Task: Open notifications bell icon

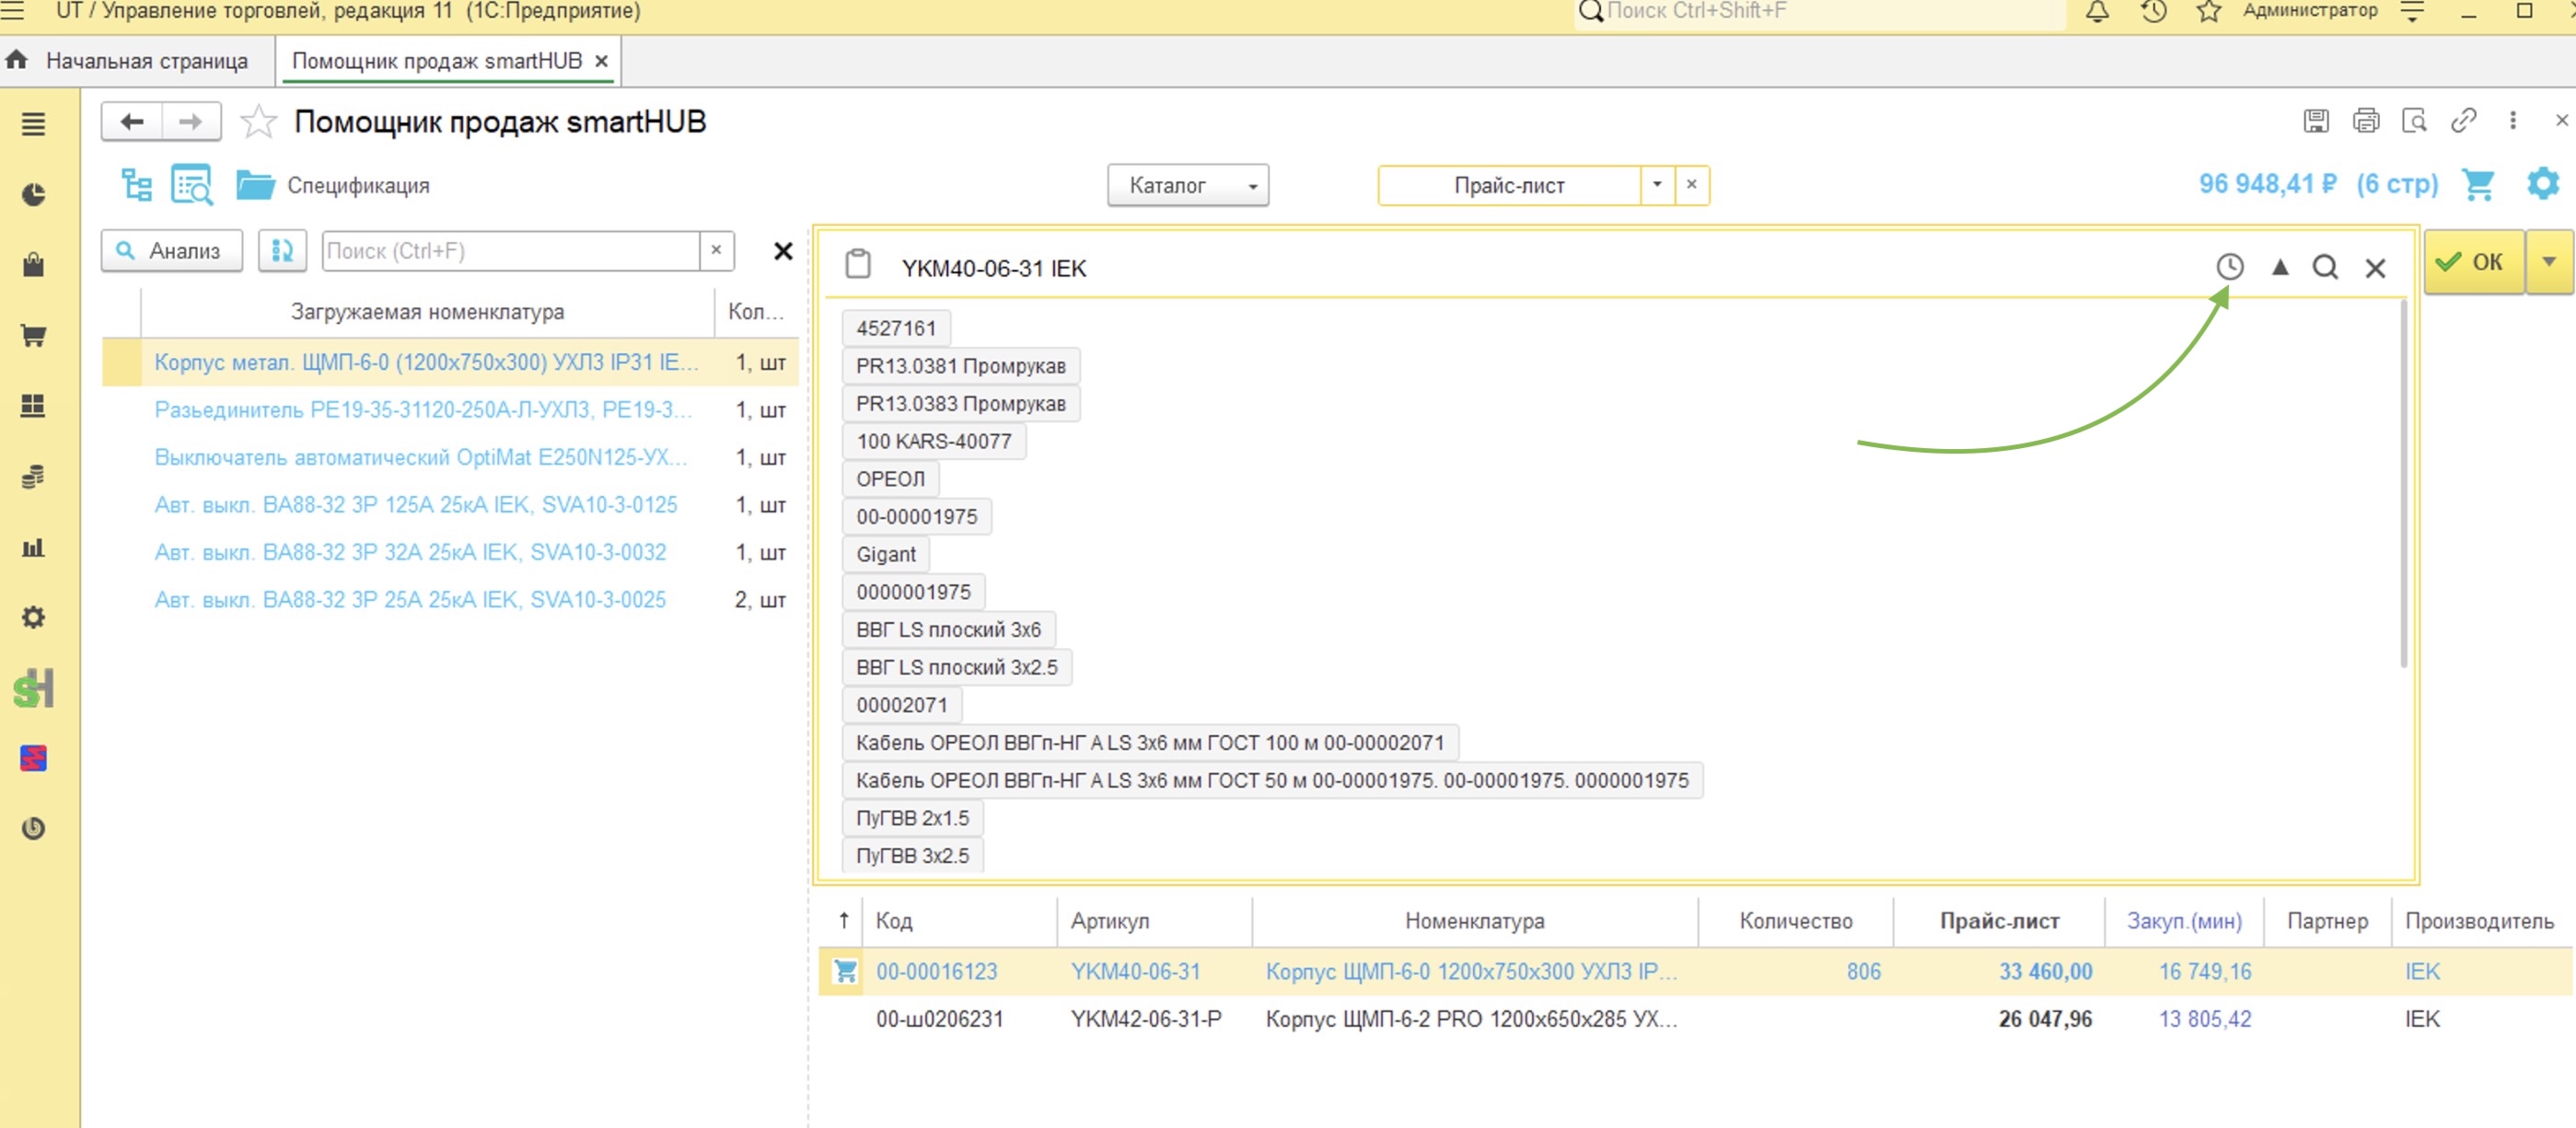Action: 2097,12
